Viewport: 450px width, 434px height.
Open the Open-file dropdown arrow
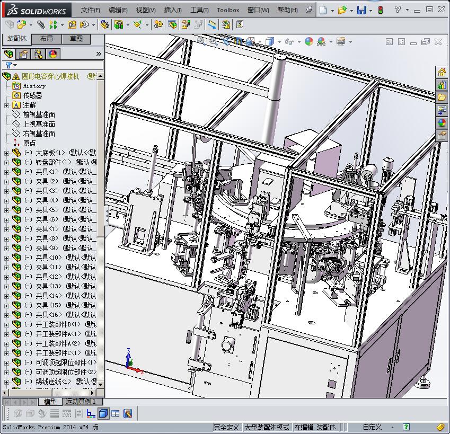(x=350, y=10)
